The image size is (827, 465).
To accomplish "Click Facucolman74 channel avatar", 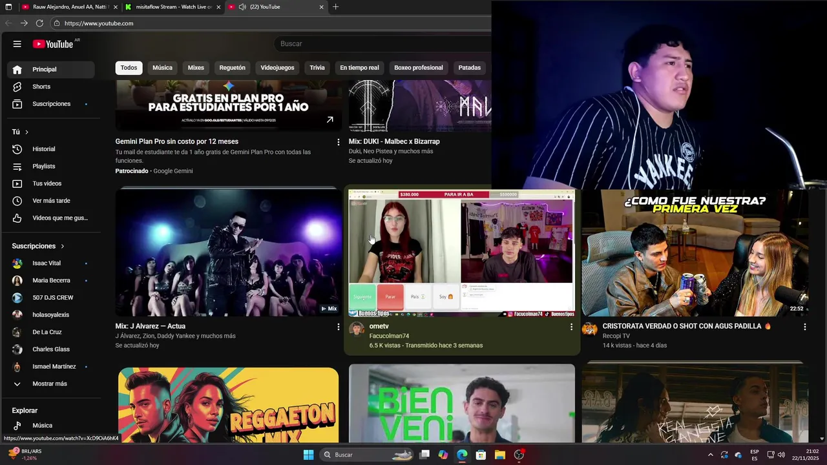I will point(356,329).
